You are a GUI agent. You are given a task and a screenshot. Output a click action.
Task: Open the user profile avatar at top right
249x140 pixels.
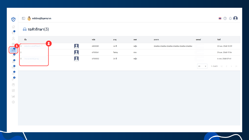pyautogui.click(x=235, y=18)
